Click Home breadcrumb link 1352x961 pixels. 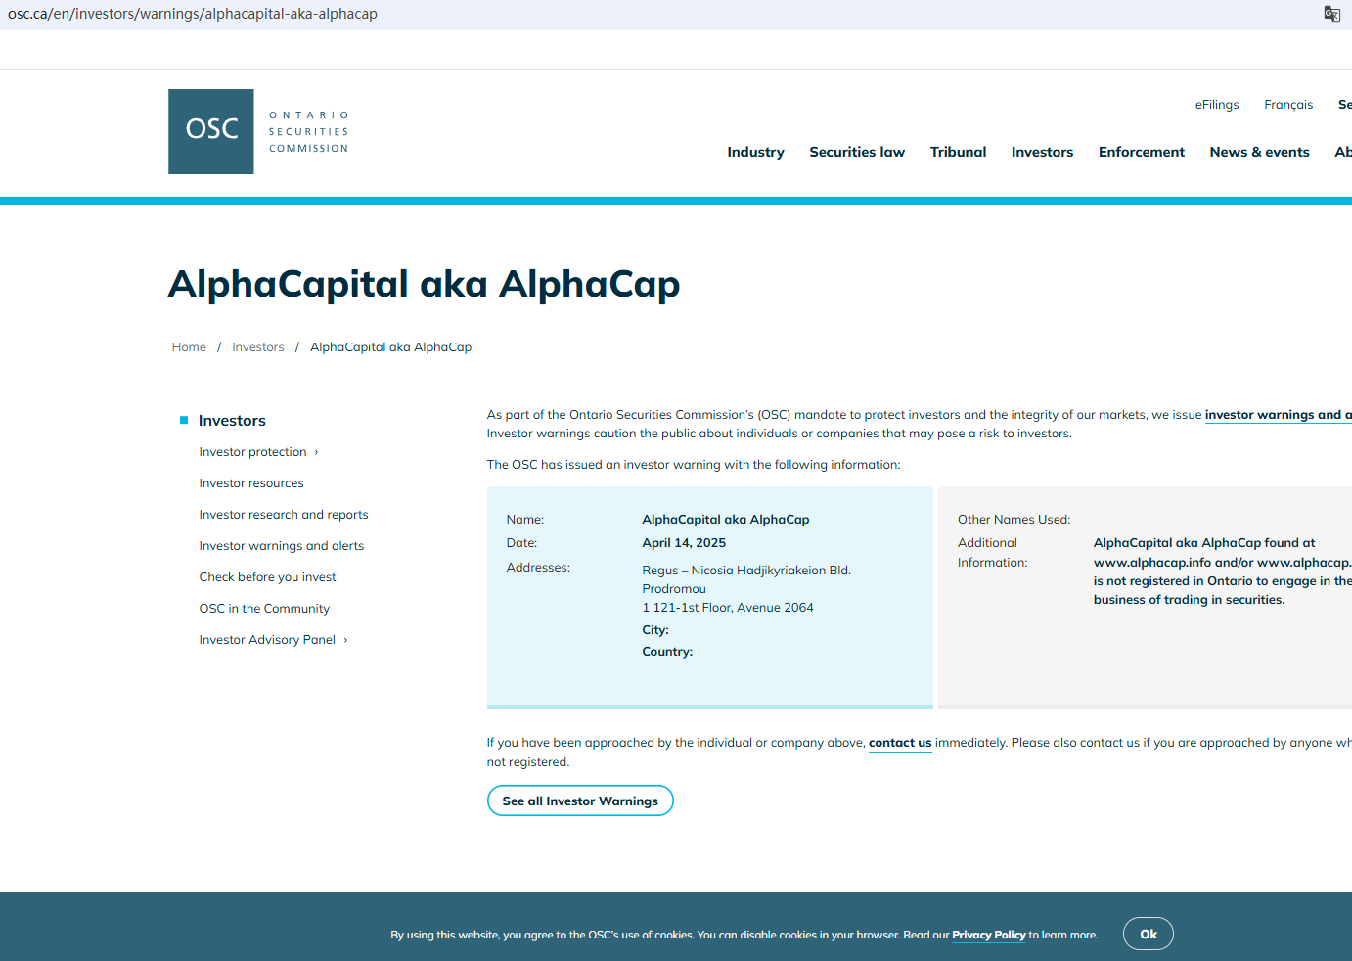(x=189, y=347)
